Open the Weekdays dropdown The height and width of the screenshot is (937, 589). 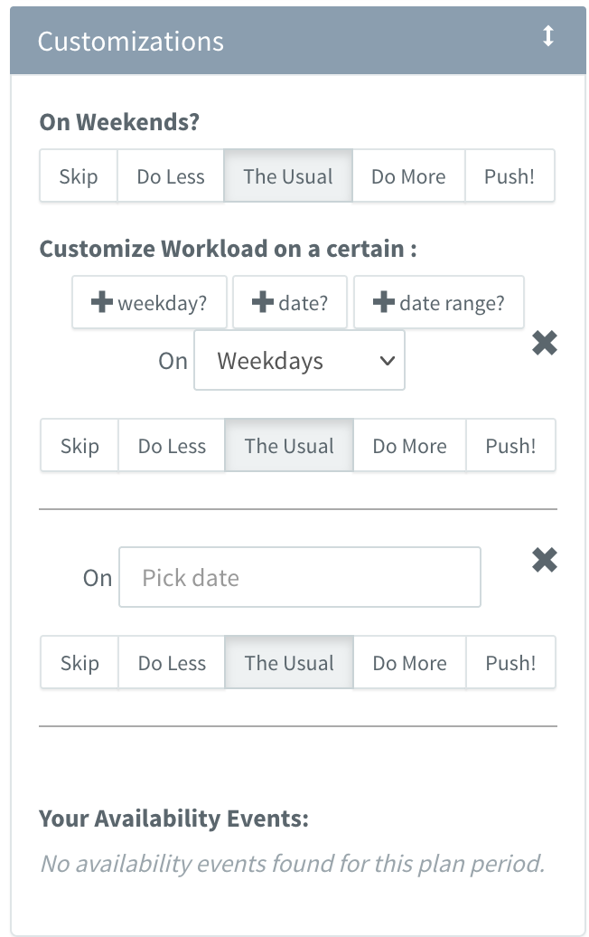pyautogui.click(x=299, y=360)
